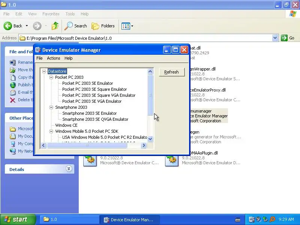This screenshot has width=300, height=225.
Task: Click the Move this file icon
Action: pyautogui.click(x=13, y=70)
